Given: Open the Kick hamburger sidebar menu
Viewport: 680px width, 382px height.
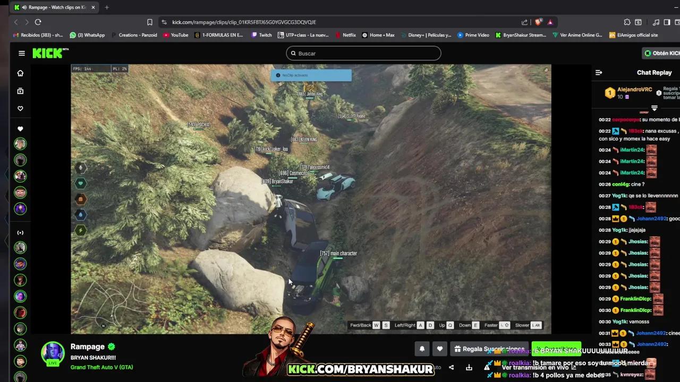Looking at the screenshot, I should (x=22, y=53).
